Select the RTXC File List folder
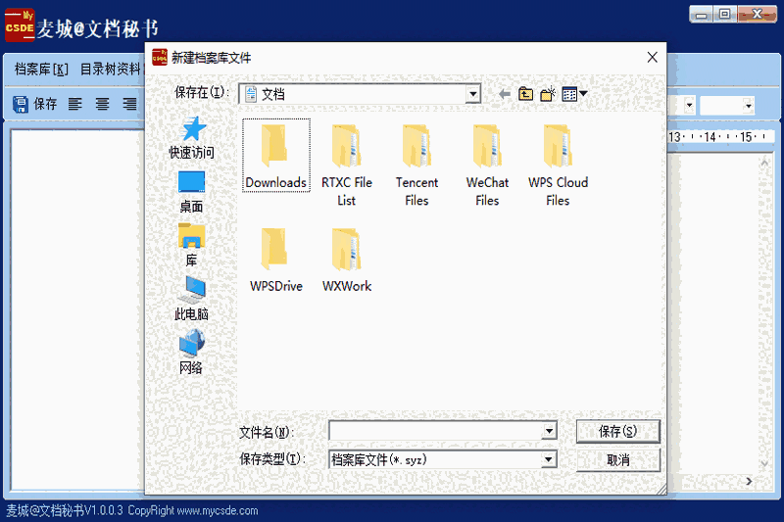784x522 pixels. tap(347, 165)
